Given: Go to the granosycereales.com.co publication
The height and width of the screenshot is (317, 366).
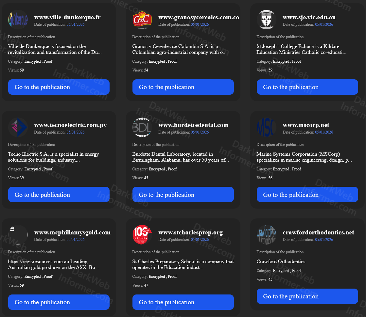Looking at the screenshot, I should (x=183, y=87).
